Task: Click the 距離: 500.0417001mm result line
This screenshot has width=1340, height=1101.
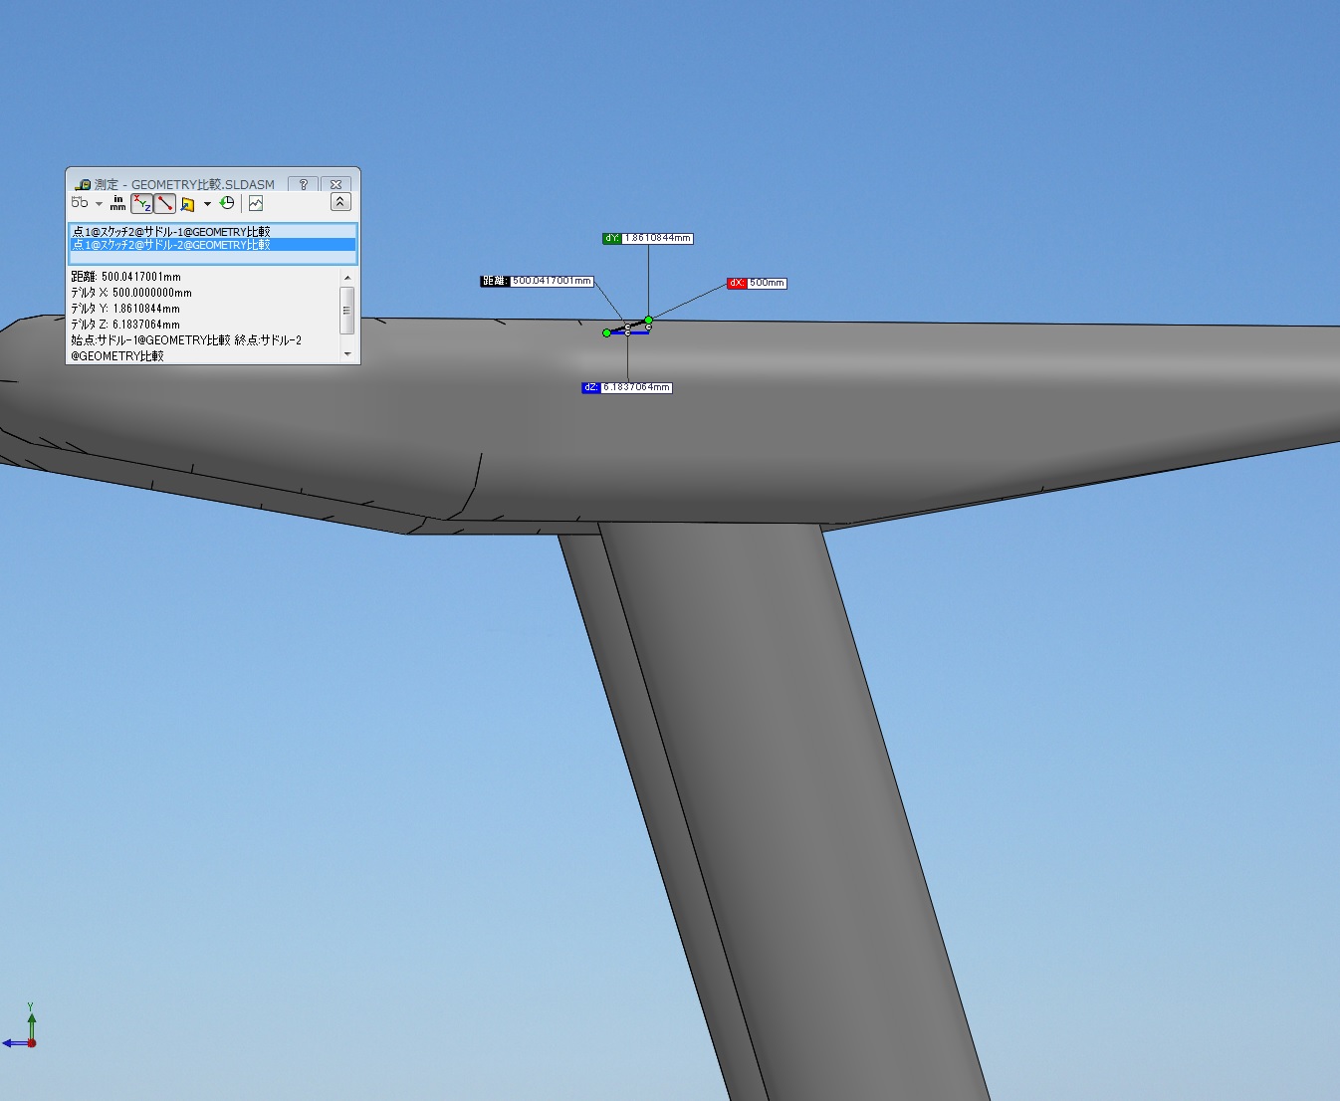Action: (x=125, y=277)
